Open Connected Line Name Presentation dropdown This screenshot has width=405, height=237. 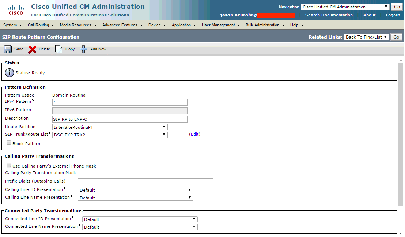[140, 227]
